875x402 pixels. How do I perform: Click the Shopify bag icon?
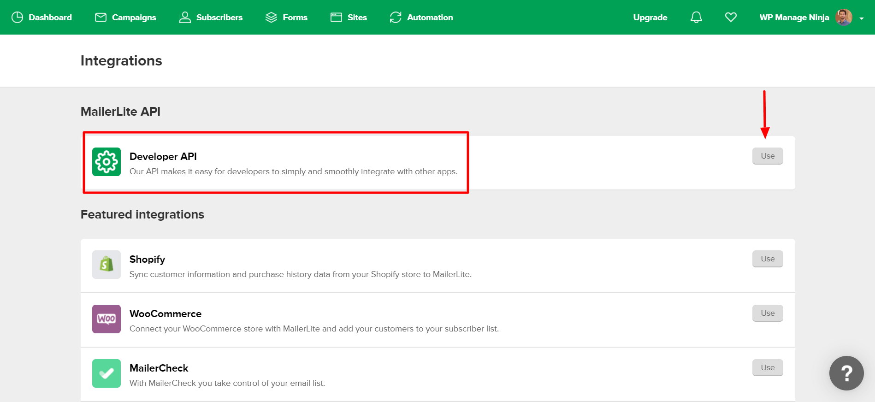click(x=106, y=265)
